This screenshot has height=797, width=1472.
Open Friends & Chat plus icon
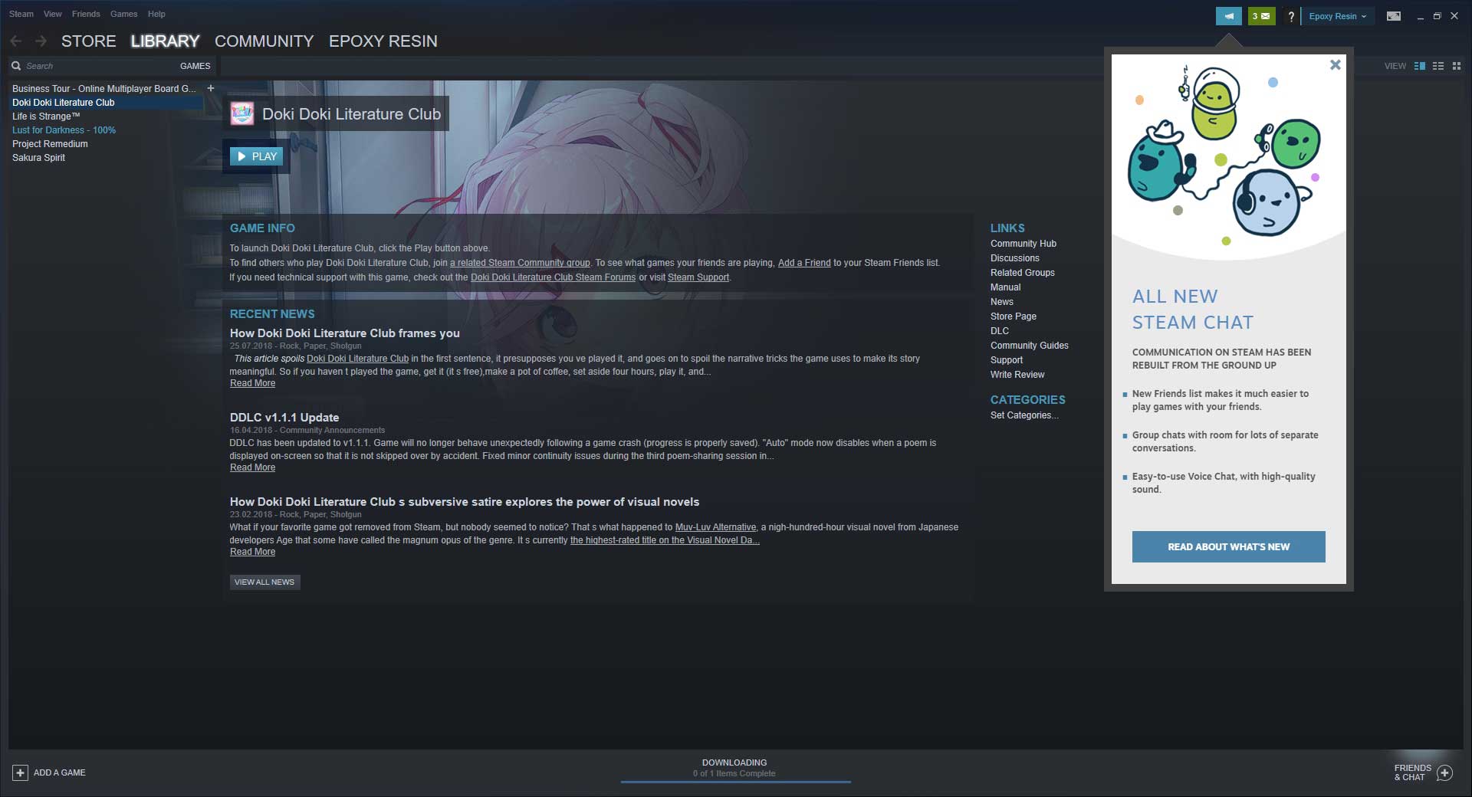point(1444,772)
